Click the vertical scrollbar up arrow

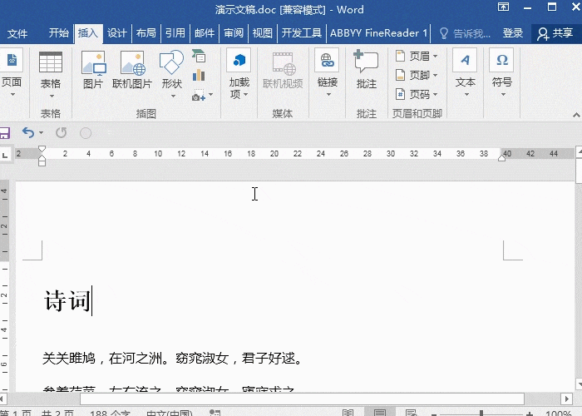[x=579, y=151]
